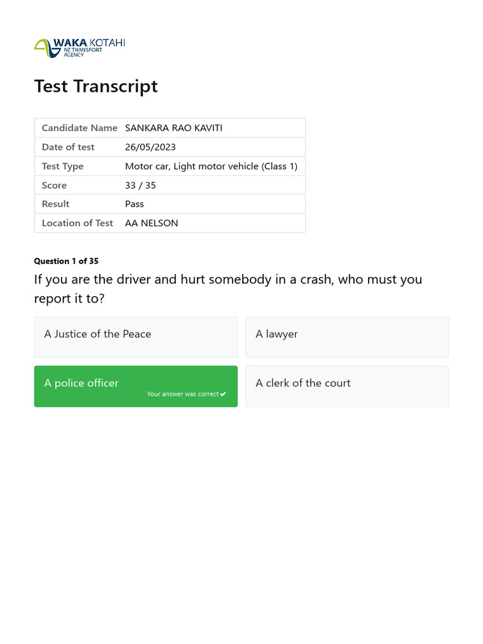
Task: Click the 'AA NELSON' location value
Action: (x=152, y=223)
